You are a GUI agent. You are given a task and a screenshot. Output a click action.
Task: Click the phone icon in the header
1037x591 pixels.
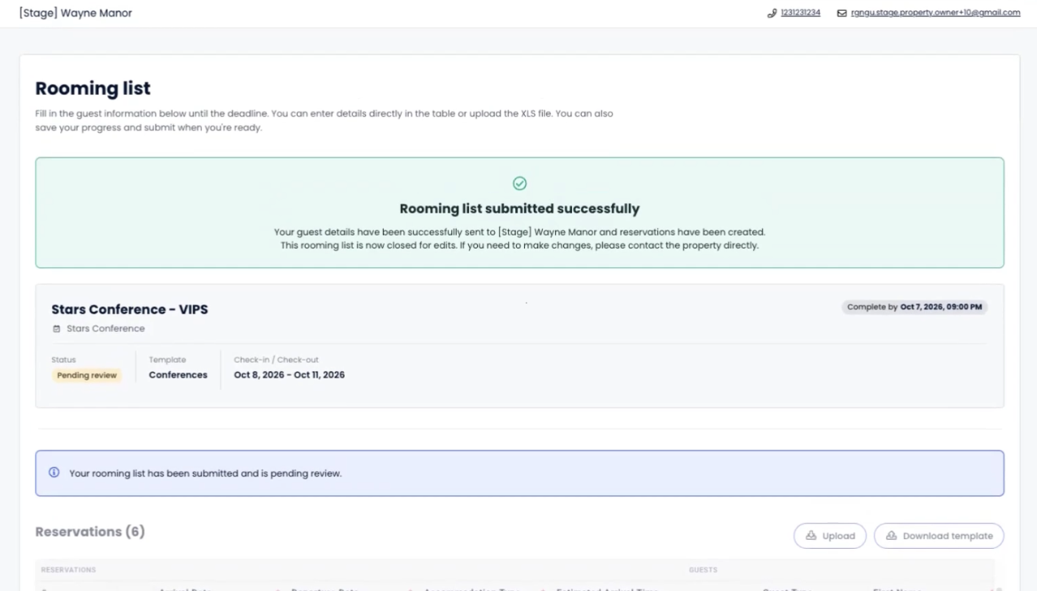coord(772,13)
